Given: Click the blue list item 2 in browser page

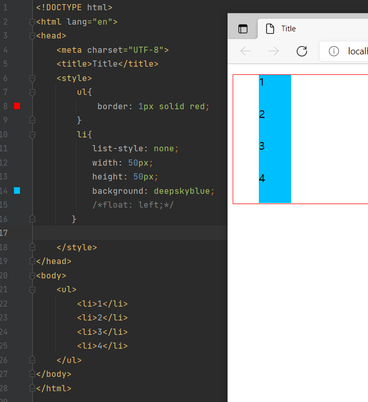Looking at the screenshot, I should tap(275, 123).
